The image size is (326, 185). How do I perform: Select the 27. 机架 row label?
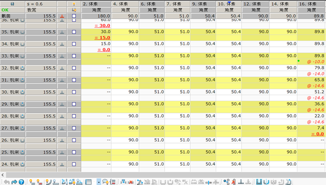click(x=13, y=128)
